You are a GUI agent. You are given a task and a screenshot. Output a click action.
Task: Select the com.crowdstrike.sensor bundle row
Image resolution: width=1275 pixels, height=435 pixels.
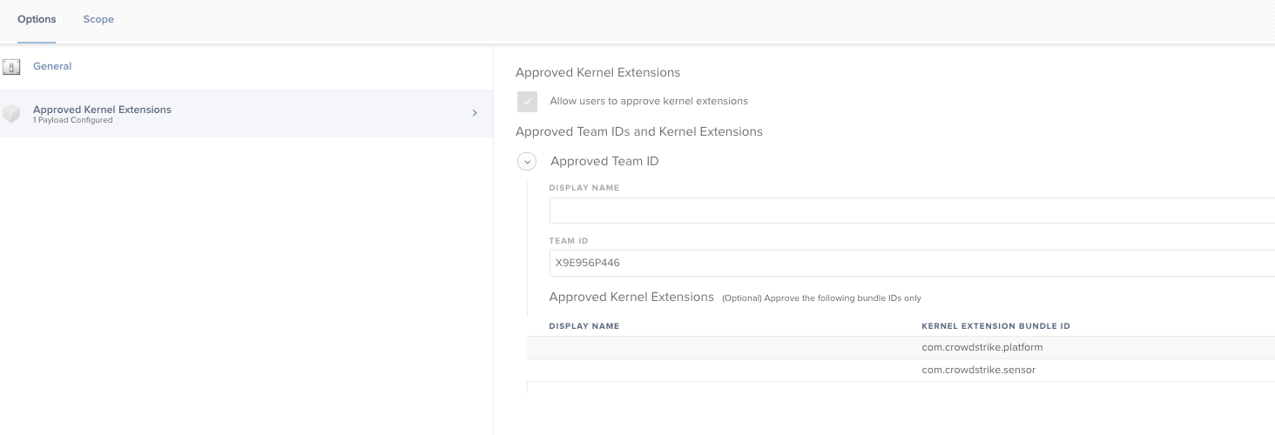pyautogui.click(x=901, y=370)
